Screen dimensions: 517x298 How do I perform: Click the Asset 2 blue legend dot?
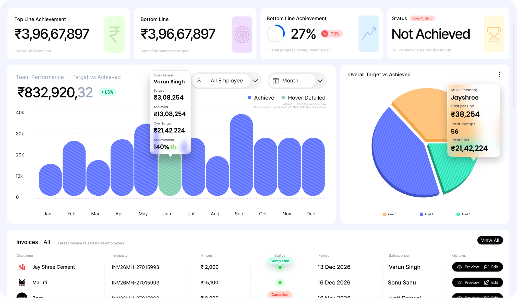pos(421,214)
